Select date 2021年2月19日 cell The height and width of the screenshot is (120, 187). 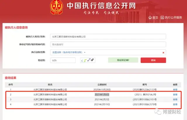[x=102, y=104]
